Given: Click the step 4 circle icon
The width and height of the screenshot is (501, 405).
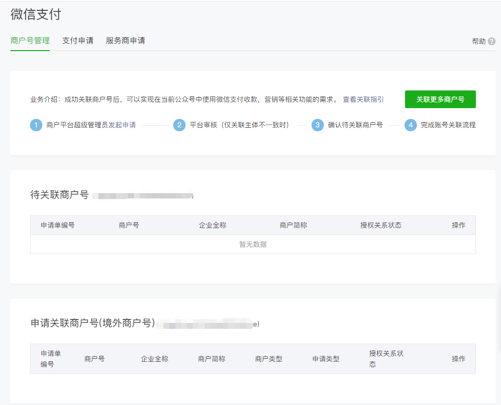Looking at the screenshot, I should [x=410, y=125].
